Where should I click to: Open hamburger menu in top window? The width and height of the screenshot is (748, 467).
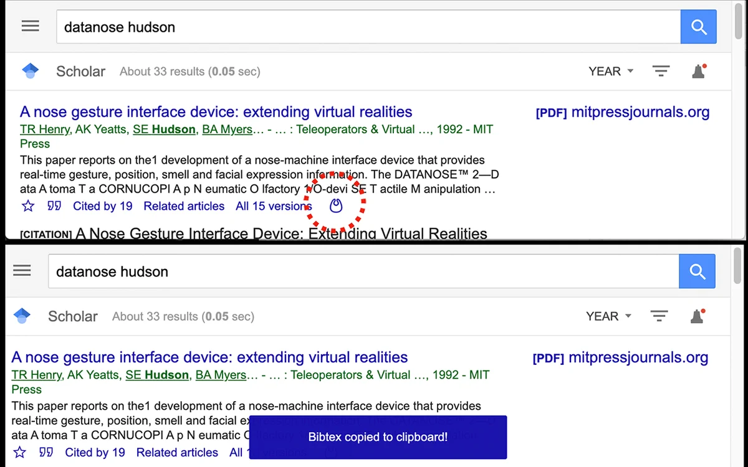(30, 26)
